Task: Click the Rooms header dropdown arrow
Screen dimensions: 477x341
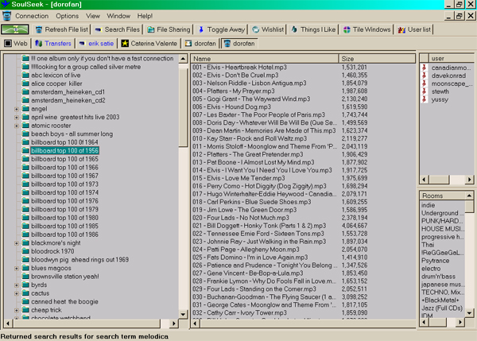Action: 469,196
